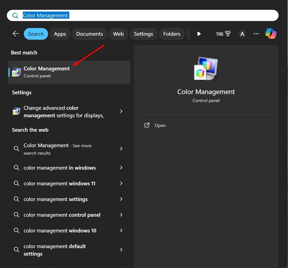
Task: Switch to the Apps filter tab
Action: coord(60,34)
